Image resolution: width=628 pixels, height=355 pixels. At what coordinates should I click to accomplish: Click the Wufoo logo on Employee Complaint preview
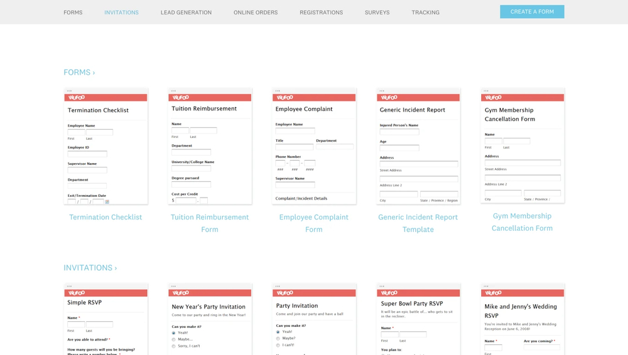285,98
